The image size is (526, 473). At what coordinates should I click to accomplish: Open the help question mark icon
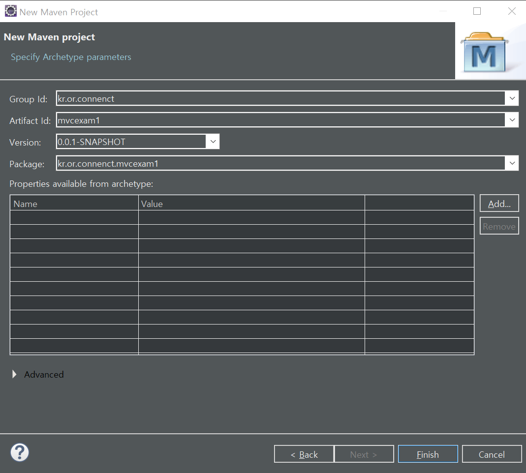[20, 452]
